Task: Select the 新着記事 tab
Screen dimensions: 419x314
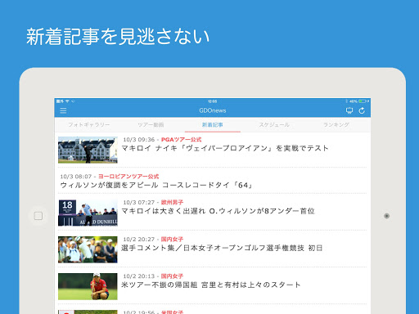Action: [x=213, y=125]
